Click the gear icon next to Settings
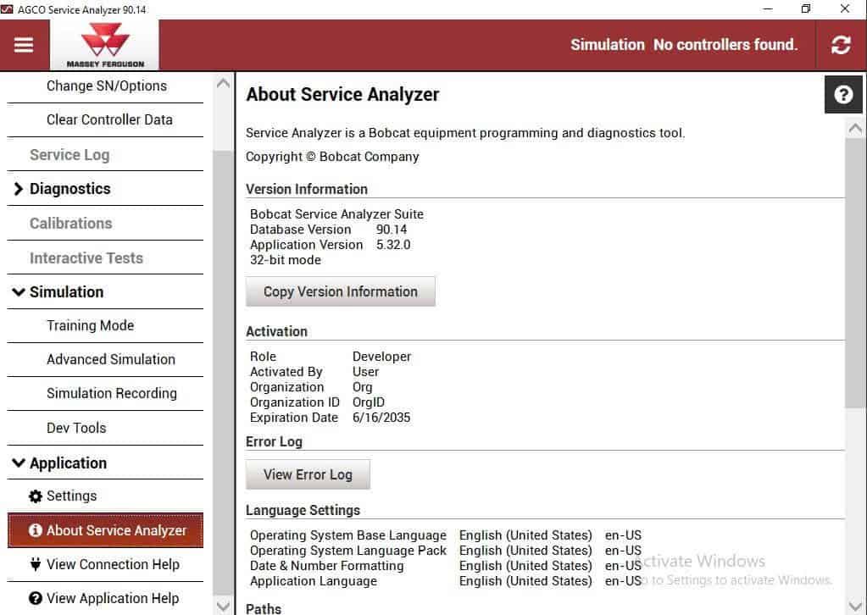 click(x=35, y=496)
